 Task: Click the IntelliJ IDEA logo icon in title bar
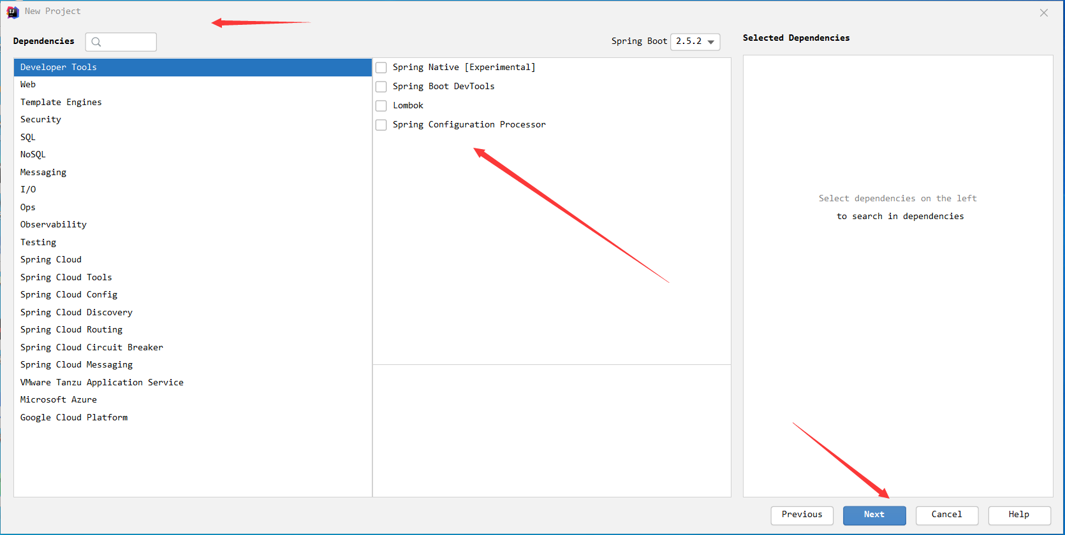coord(13,12)
